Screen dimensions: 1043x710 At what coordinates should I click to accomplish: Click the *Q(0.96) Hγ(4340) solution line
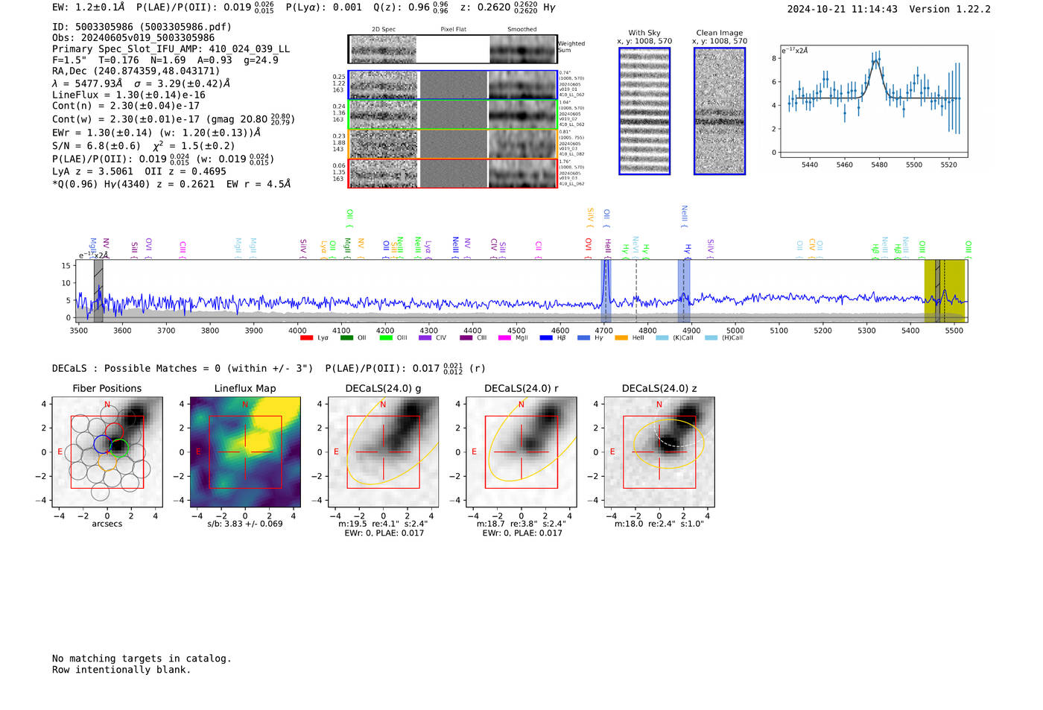(x=171, y=184)
